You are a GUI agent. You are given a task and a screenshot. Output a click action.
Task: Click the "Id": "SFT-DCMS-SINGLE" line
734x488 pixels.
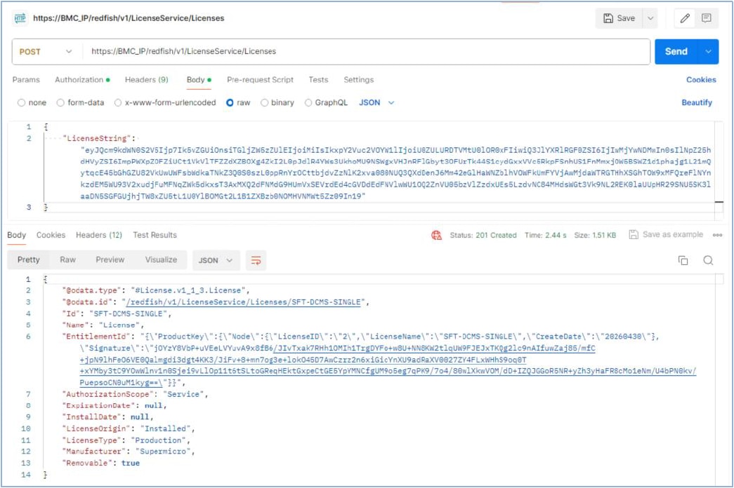[x=117, y=313]
